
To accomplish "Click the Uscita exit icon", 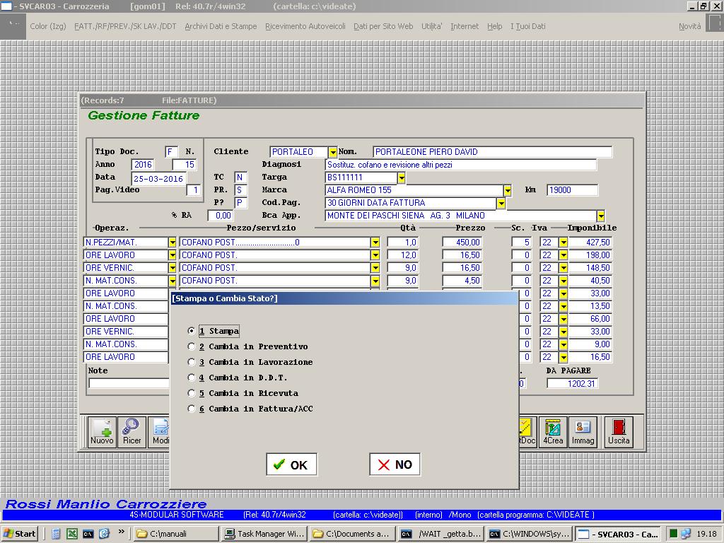I will pyautogui.click(x=619, y=432).
